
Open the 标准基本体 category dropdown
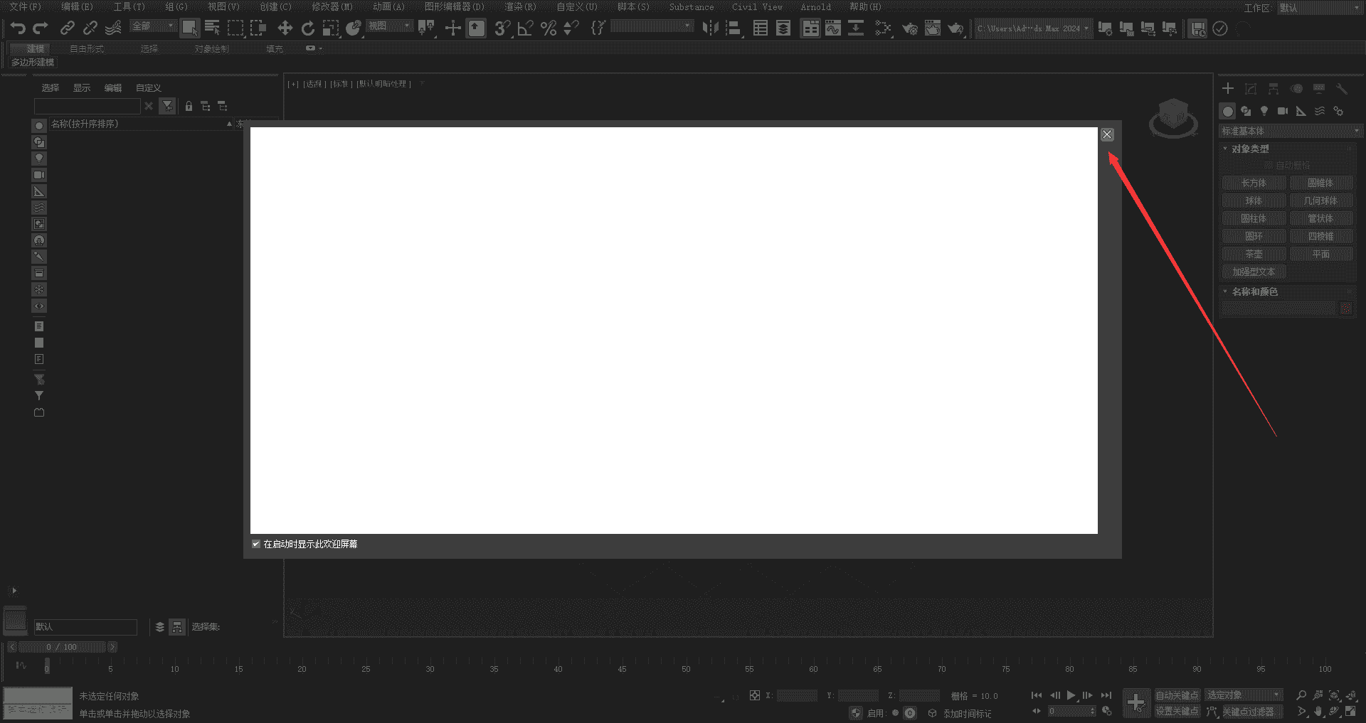1290,131
